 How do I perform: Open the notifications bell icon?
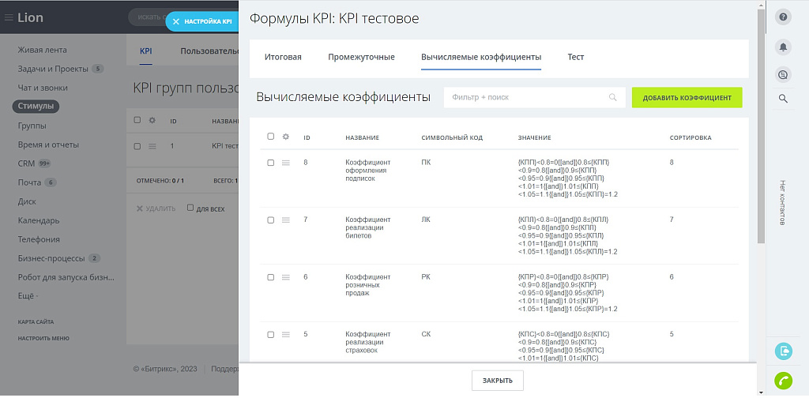point(783,47)
